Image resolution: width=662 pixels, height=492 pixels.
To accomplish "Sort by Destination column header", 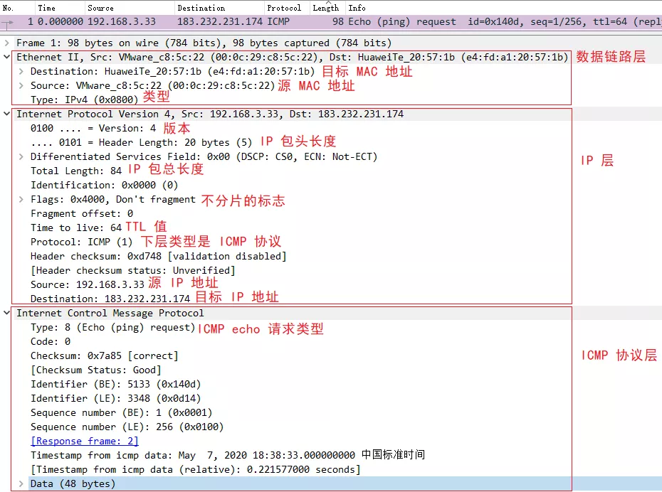I will [219, 8].
